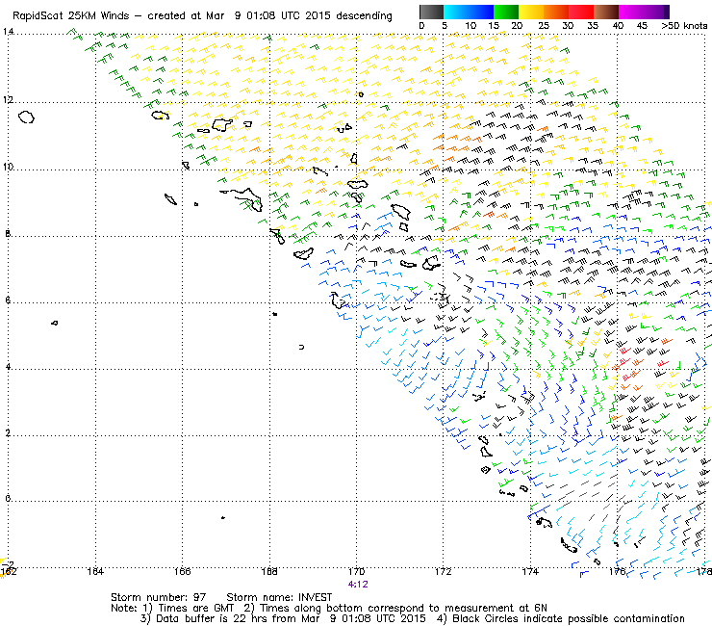Click the 'Storm number: 97' text
The width and height of the screenshot is (712, 626).
[x=158, y=597]
